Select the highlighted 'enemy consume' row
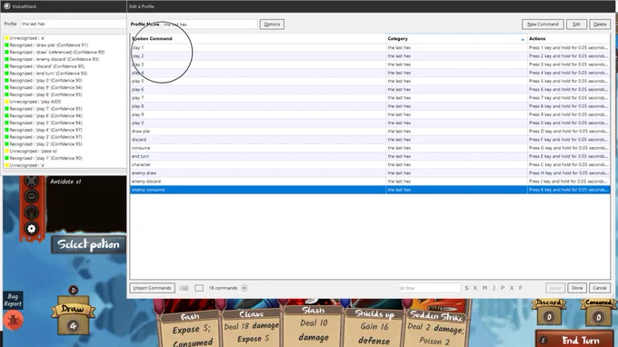Viewport: 618px width, 347px height. pos(370,190)
